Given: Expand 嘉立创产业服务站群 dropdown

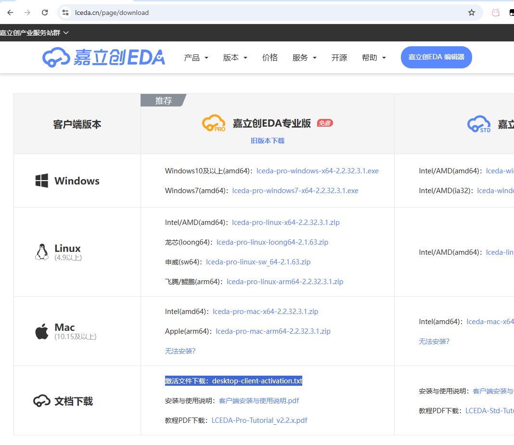Looking at the screenshot, I should (34, 33).
